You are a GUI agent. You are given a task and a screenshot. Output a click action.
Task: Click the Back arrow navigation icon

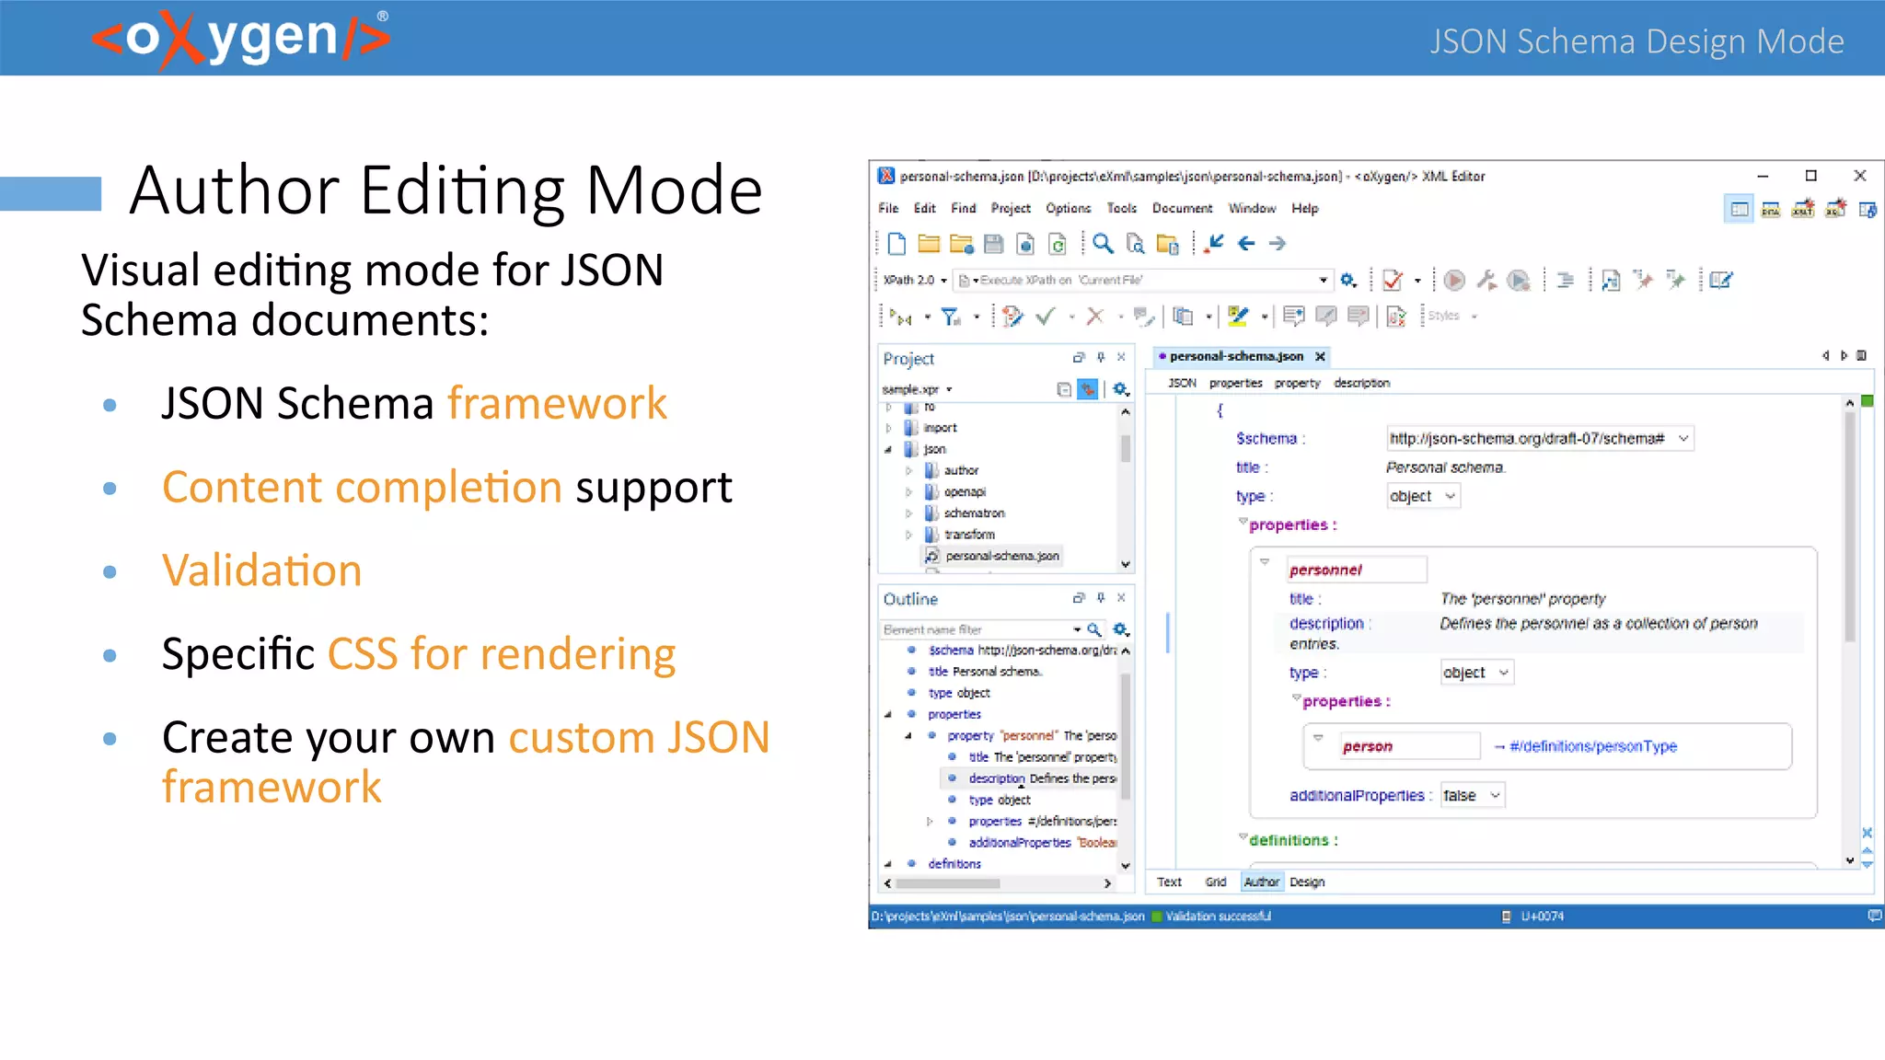tap(1246, 244)
